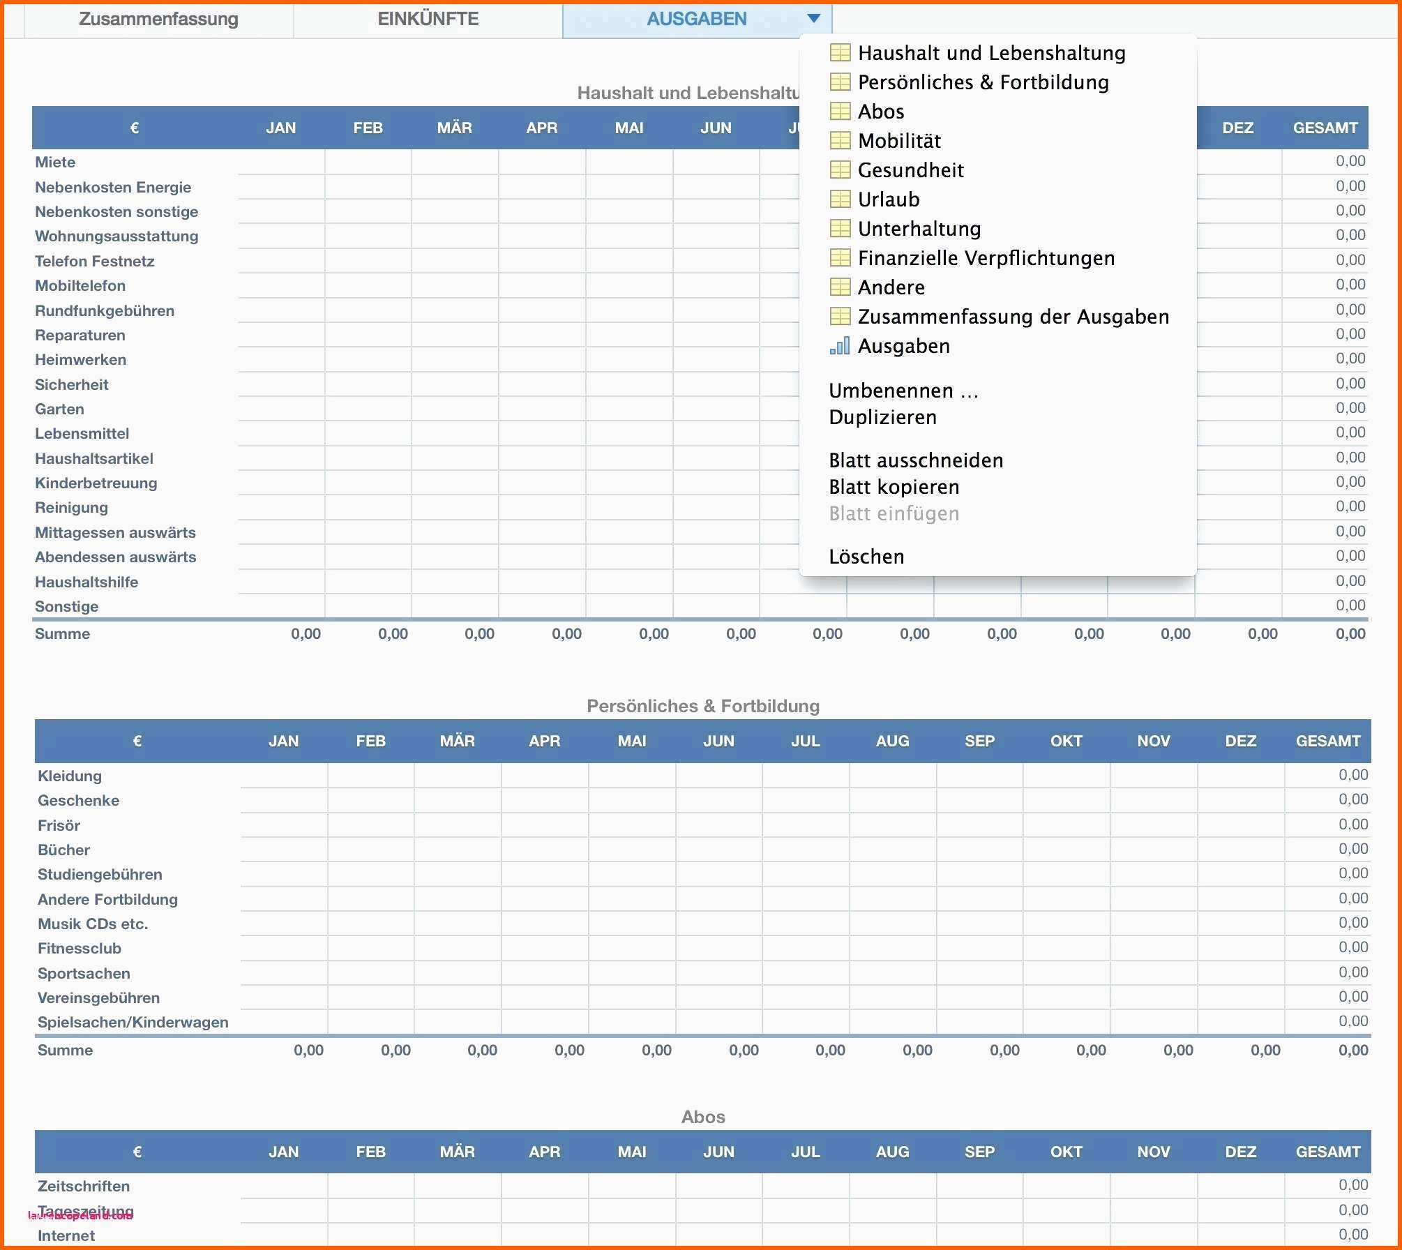Click table icon next to Mobilität
The image size is (1402, 1250).
point(840,141)
